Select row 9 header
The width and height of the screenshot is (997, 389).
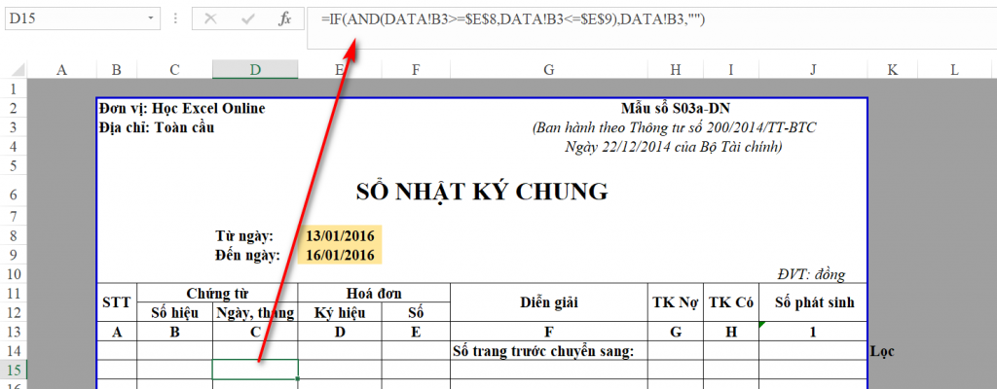pyautogui.click(x=14, y=256)
